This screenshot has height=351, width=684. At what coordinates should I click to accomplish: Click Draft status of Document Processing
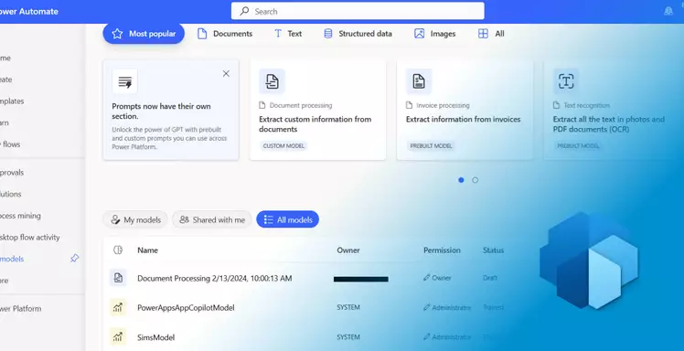[x=490, y=278]
